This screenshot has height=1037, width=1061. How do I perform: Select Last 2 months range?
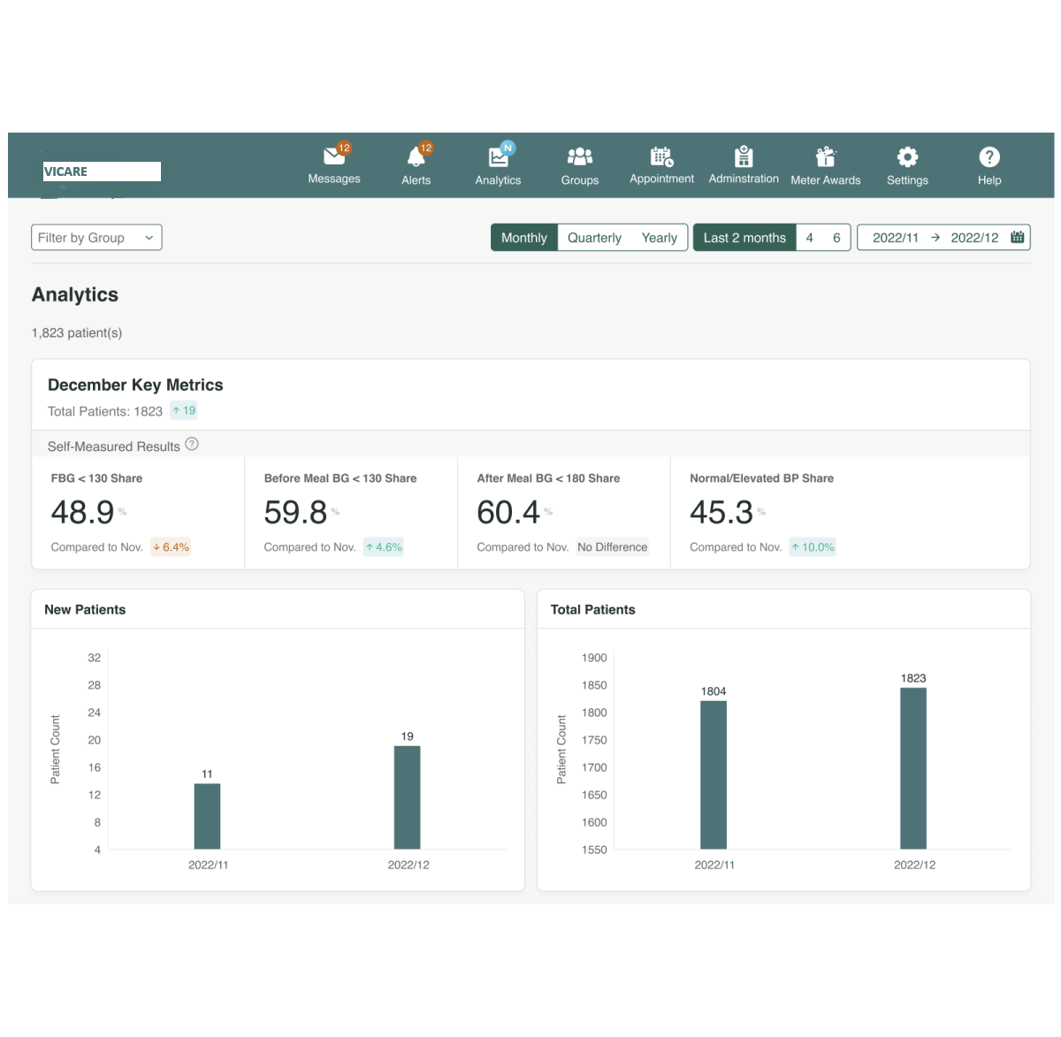coord(744,238)
